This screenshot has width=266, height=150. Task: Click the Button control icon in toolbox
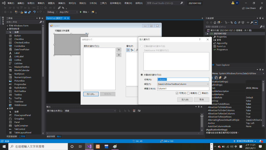click(10, 36)
